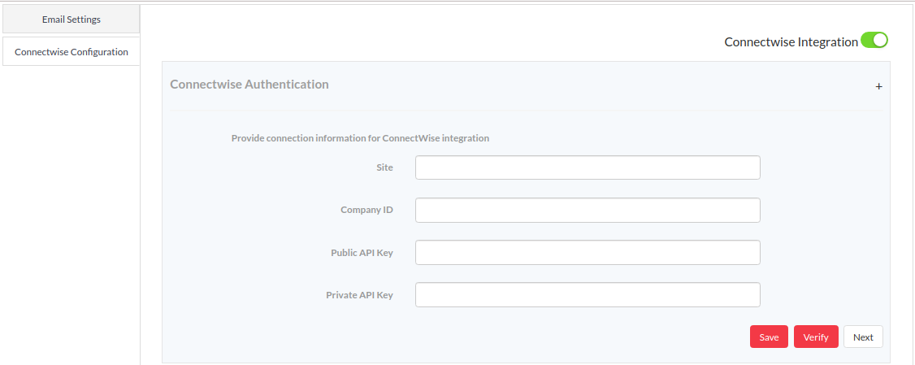The image size is (915, 365).
Task: Click the white knob on the green switch
Action: [x=881, y=40]
